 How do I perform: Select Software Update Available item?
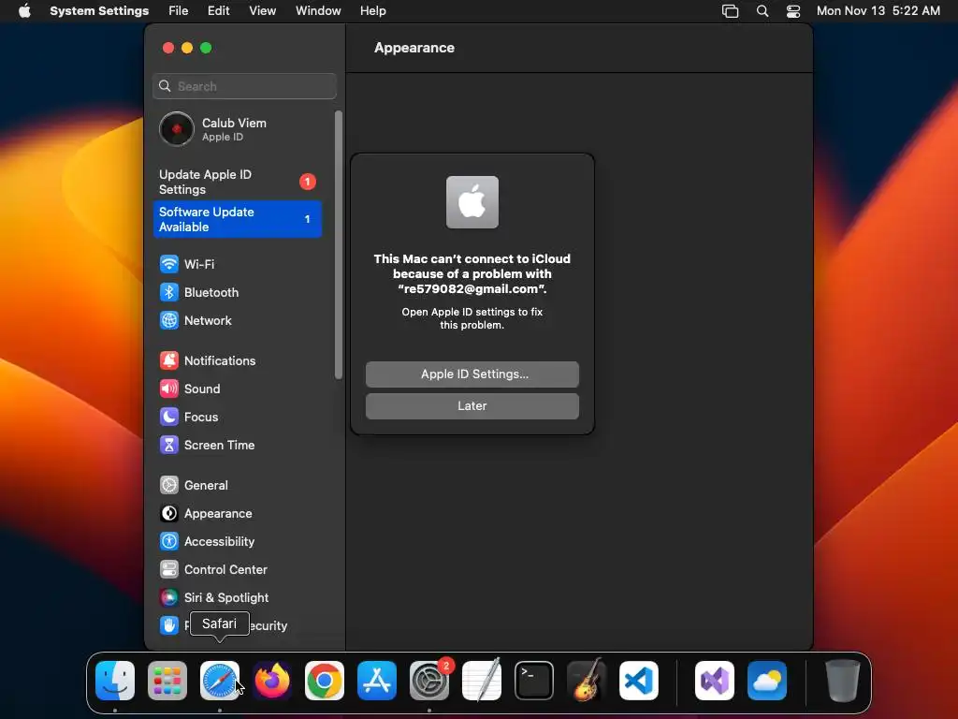(x=237, y=219)
